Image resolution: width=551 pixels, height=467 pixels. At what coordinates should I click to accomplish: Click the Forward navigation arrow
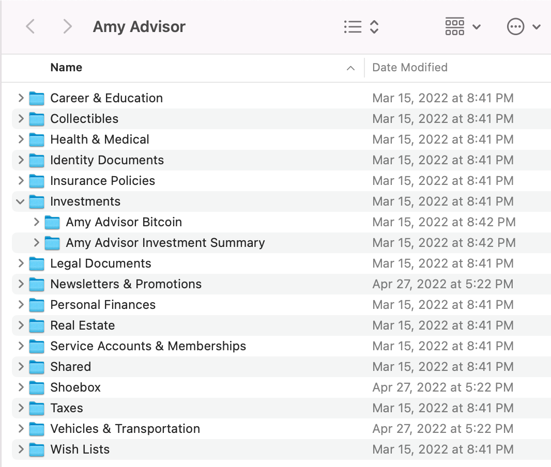click(67, 27)
